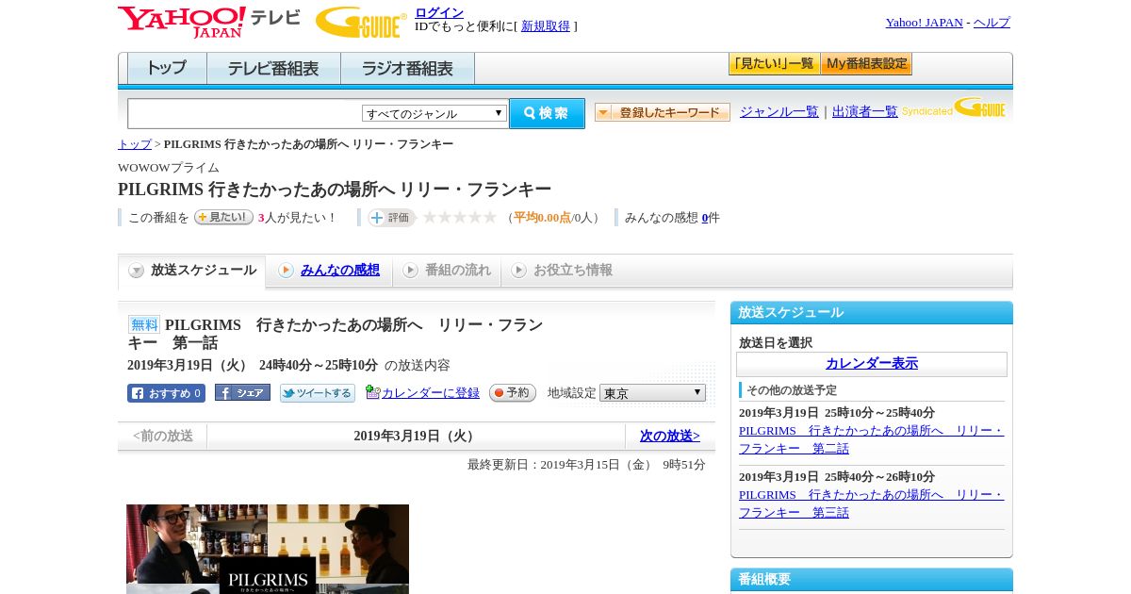Click the WOWOWプライム channel name text
The width and height of the screenshot is (1131, 594).
click(169, 168)
